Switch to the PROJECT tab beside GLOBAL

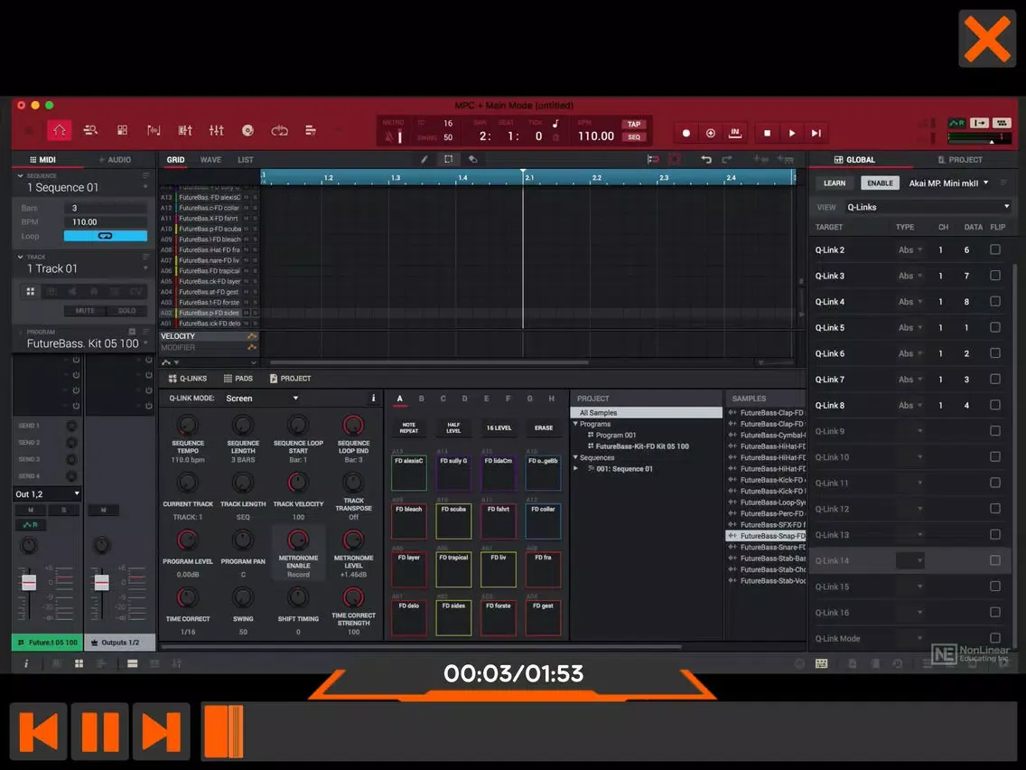click(x=960, y=160)
